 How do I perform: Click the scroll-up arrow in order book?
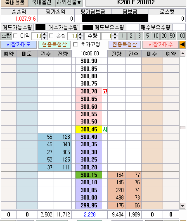point(182,54)
